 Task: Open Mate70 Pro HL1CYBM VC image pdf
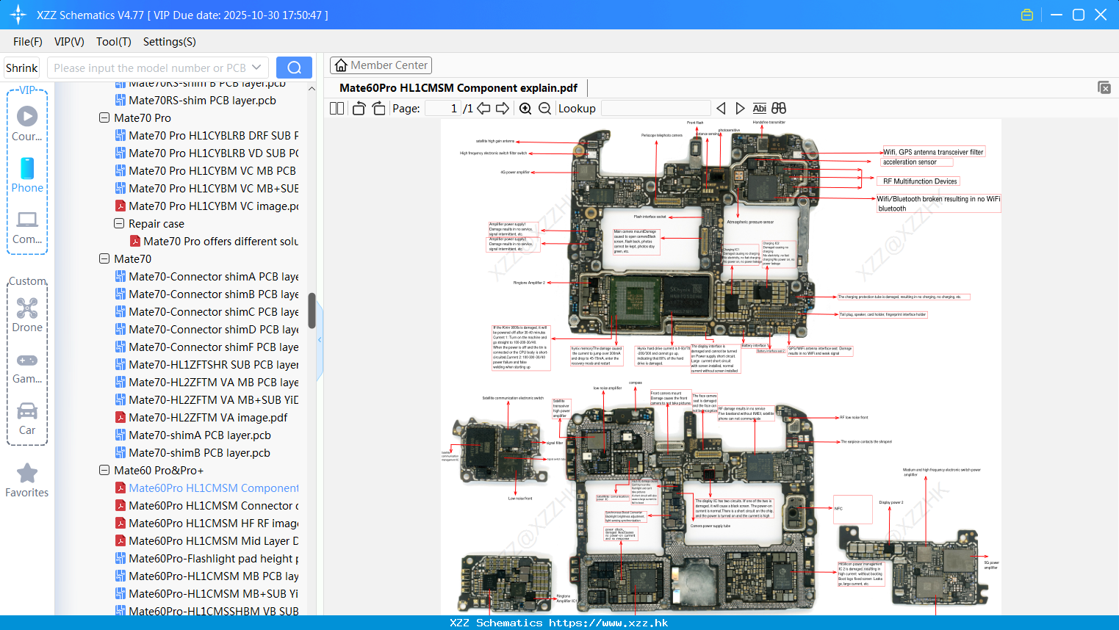click(207, 206)
